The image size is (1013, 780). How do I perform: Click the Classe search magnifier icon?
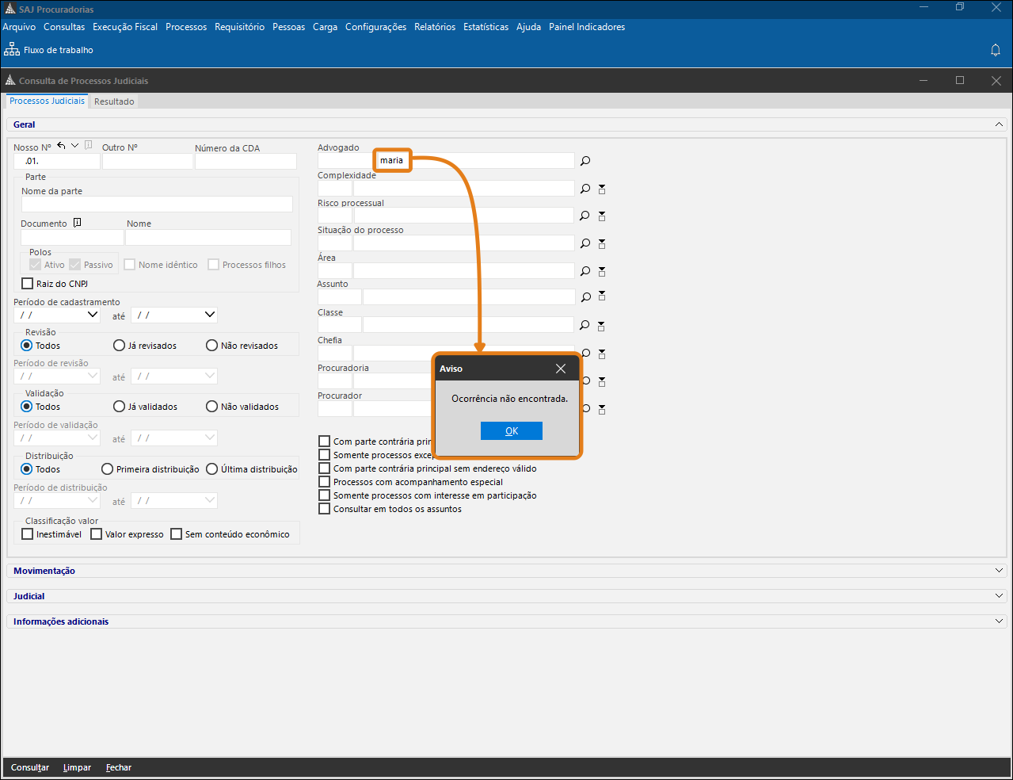point(585,325)
